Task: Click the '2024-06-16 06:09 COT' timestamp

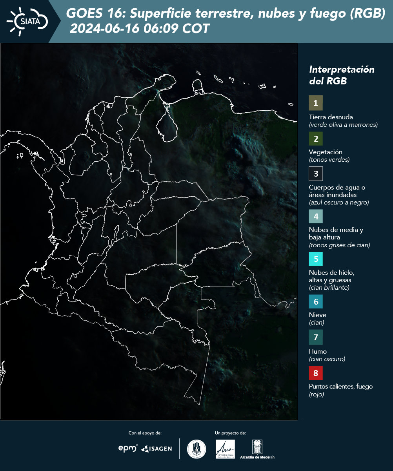Action: (140, 29)
